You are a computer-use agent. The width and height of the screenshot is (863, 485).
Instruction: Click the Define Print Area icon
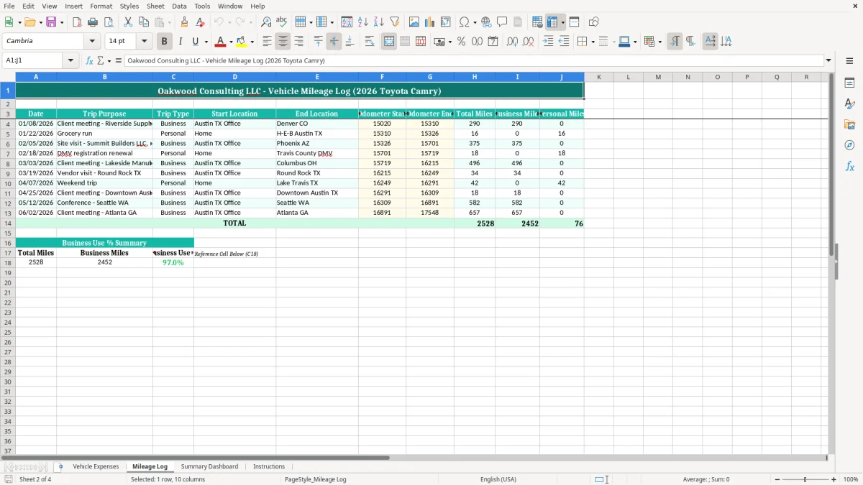click(x=537, y=22)
